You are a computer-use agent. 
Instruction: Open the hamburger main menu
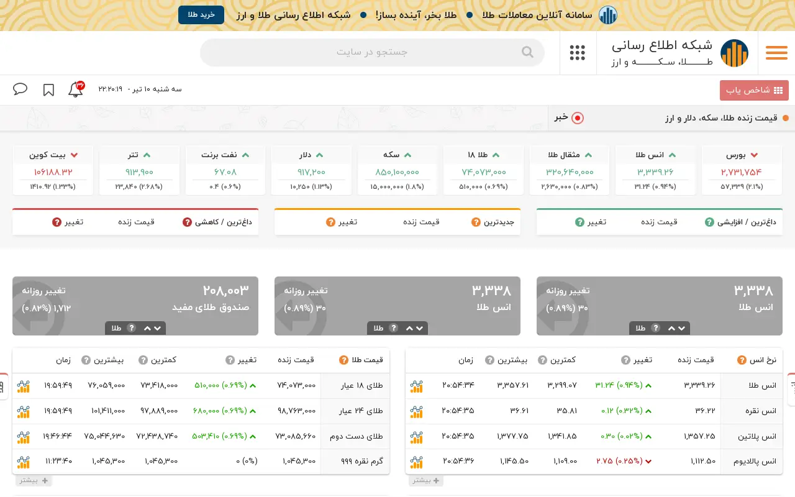pyautogui.click(x=776, y=53)
